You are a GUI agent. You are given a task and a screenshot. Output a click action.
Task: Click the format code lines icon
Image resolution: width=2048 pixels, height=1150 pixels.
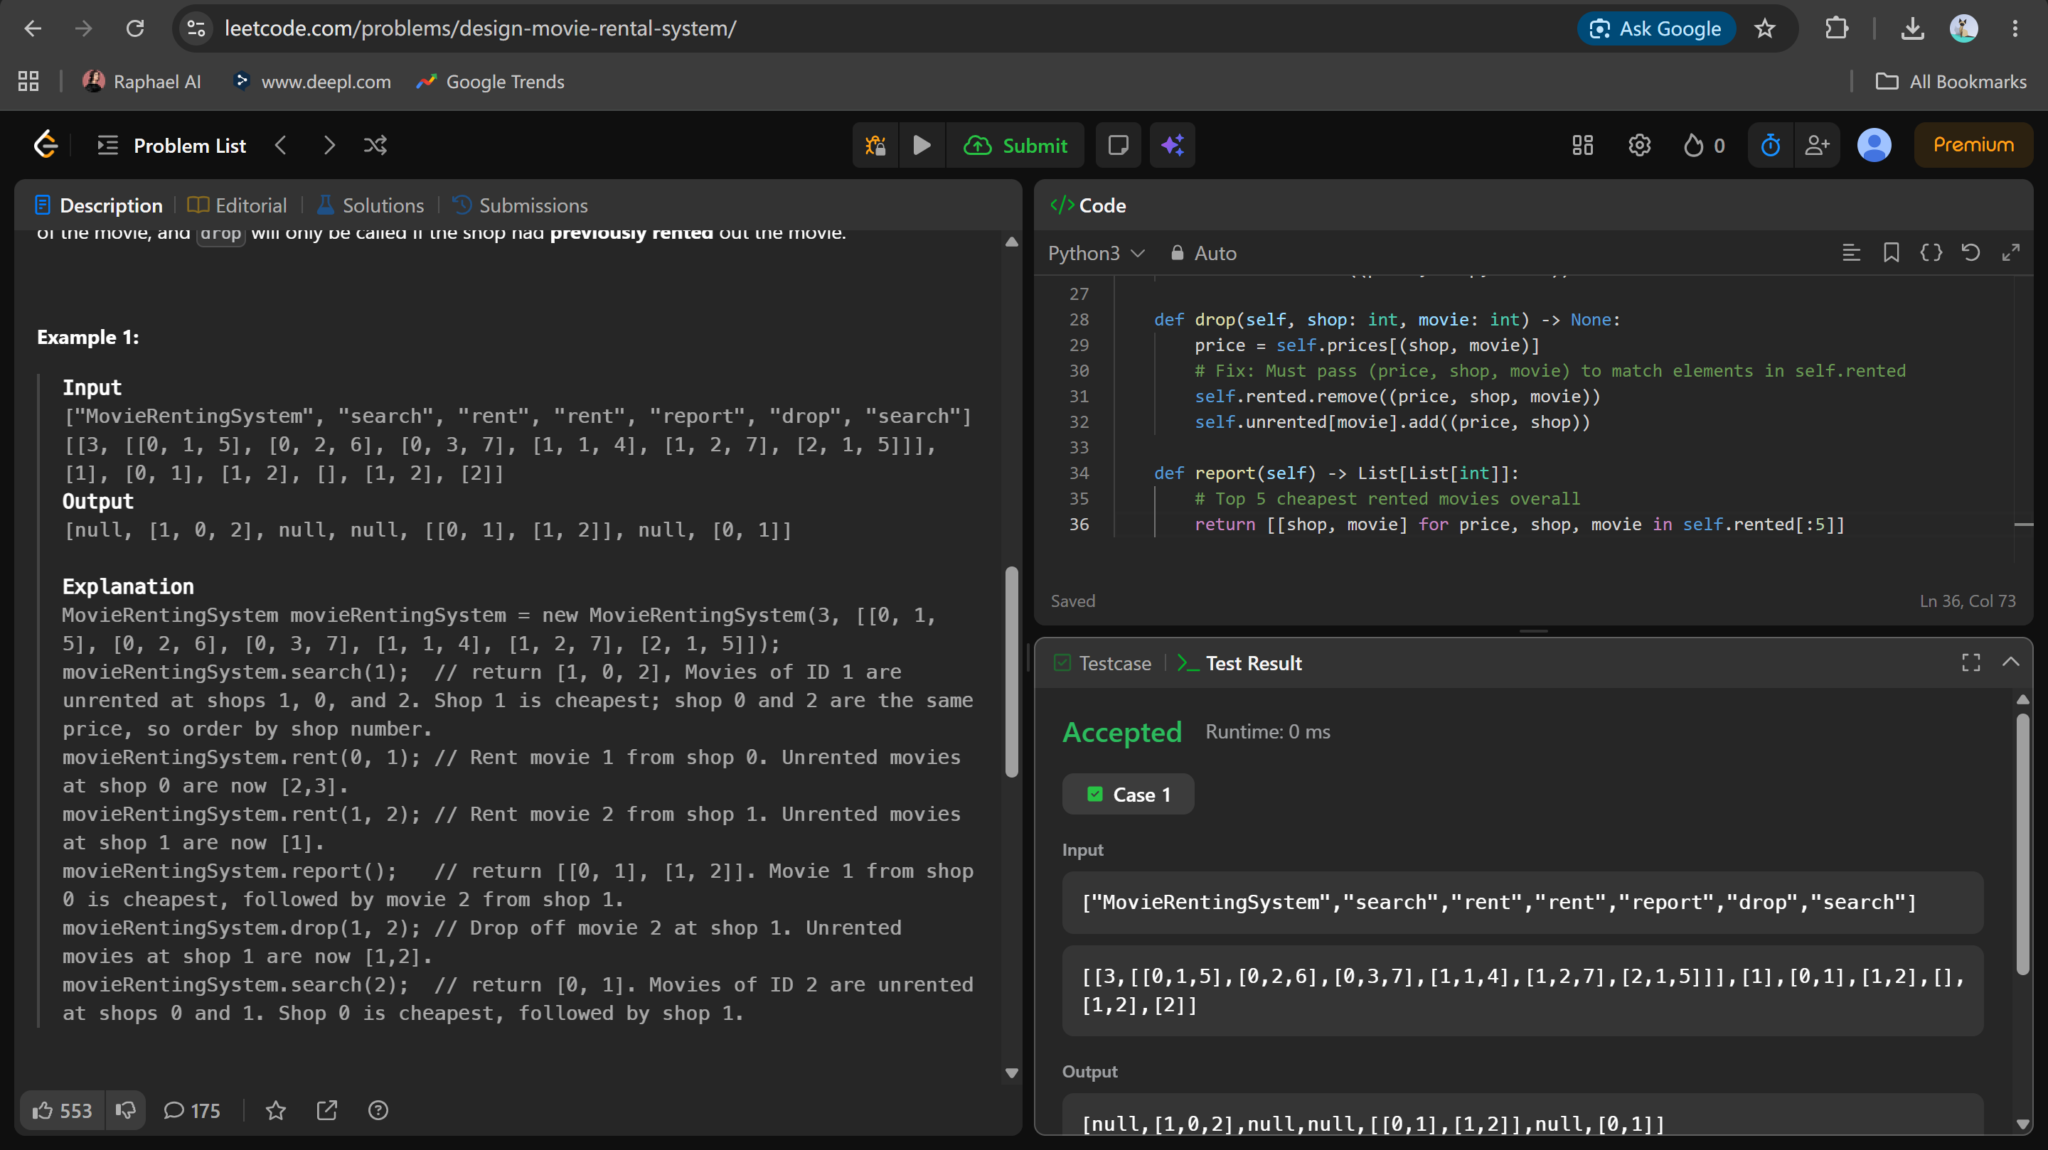(x=1851, y=253)
